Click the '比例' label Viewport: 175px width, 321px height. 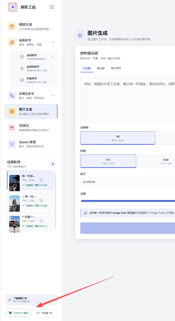coord(83,151)
